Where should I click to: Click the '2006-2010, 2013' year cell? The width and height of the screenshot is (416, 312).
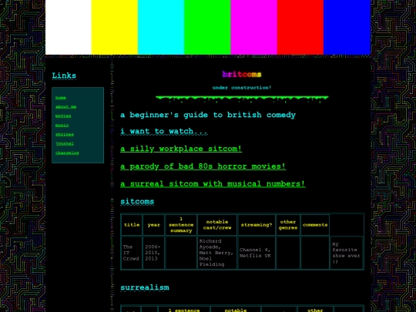click(154, 253)
